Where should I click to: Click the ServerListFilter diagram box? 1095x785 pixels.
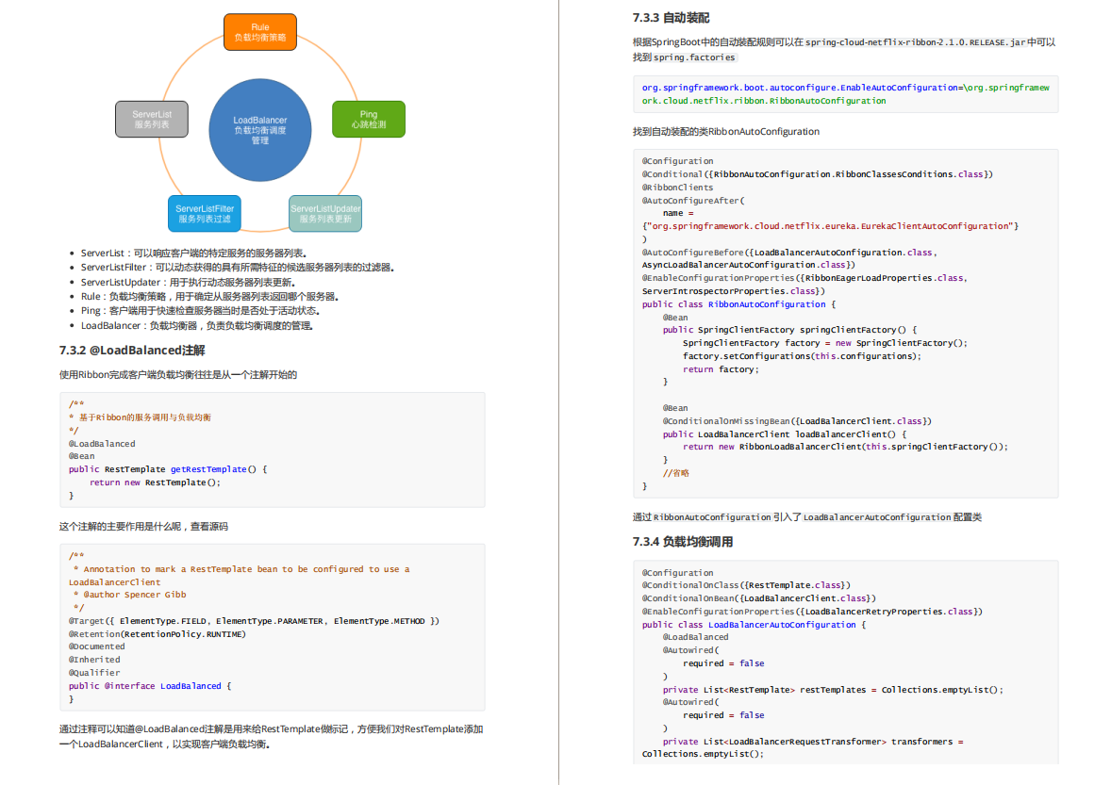tap(205, 214)
